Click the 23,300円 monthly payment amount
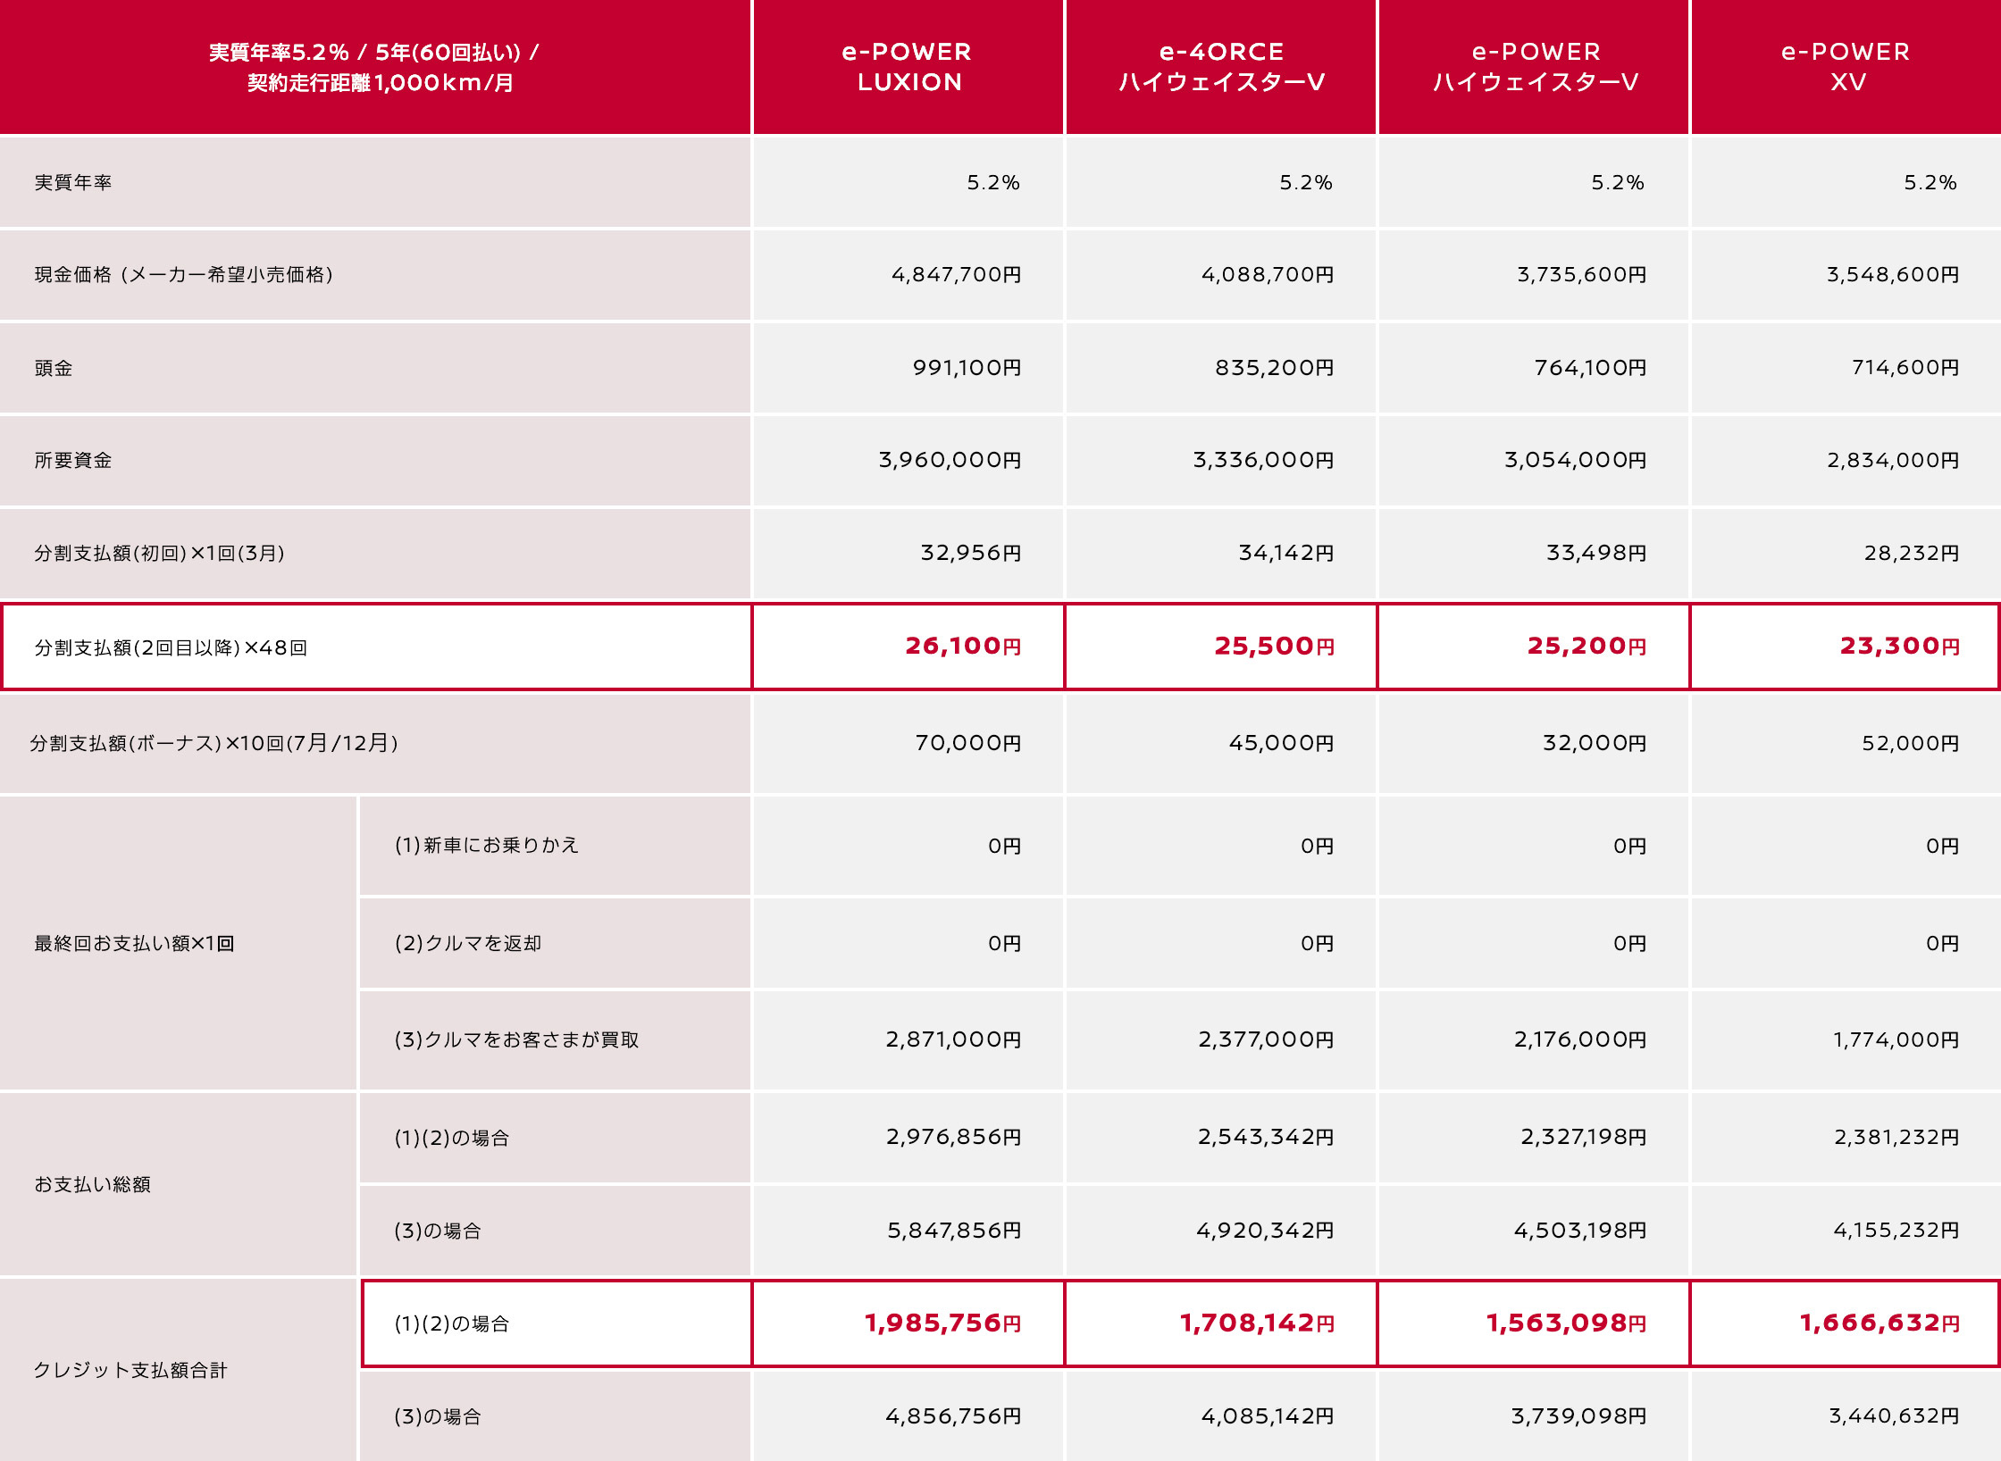 (x=1899, y=647)
